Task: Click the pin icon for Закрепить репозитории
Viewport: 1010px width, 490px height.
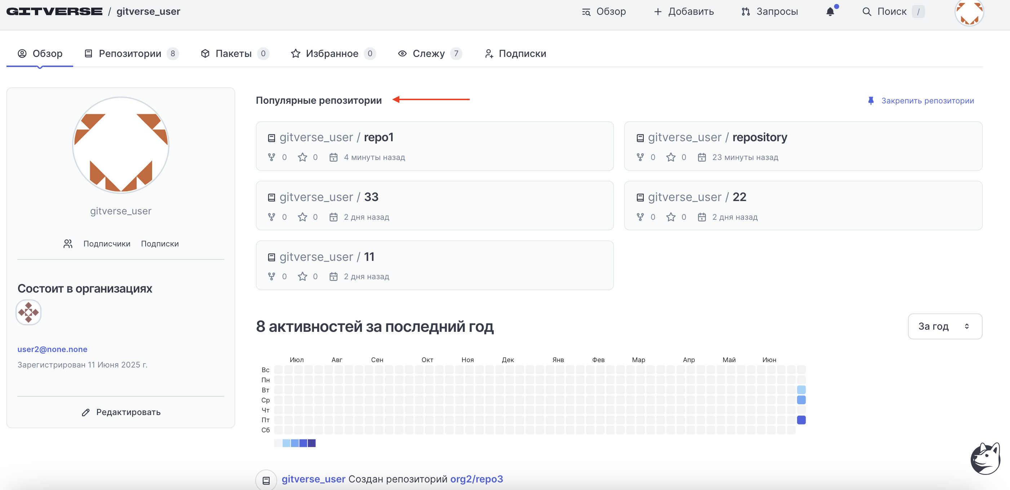Action: point(871,101)
